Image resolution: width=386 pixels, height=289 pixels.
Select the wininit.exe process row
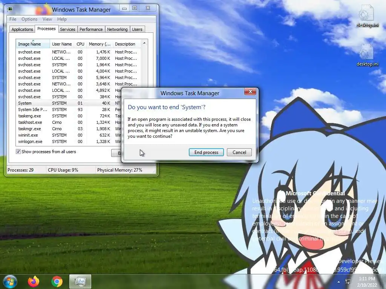pyautogui.click(x=69, y=135)
